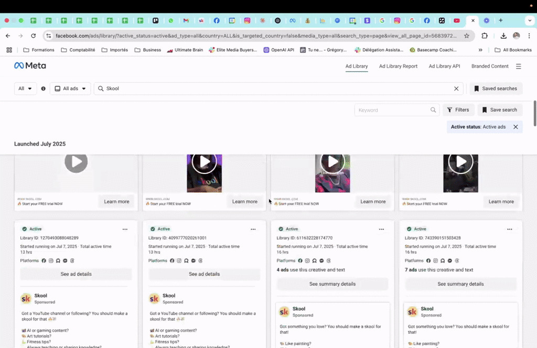Viewport: 537px width, 348px height.
Task: Click Skool avatar on first ad card
Action: click(x=26, y=299)
